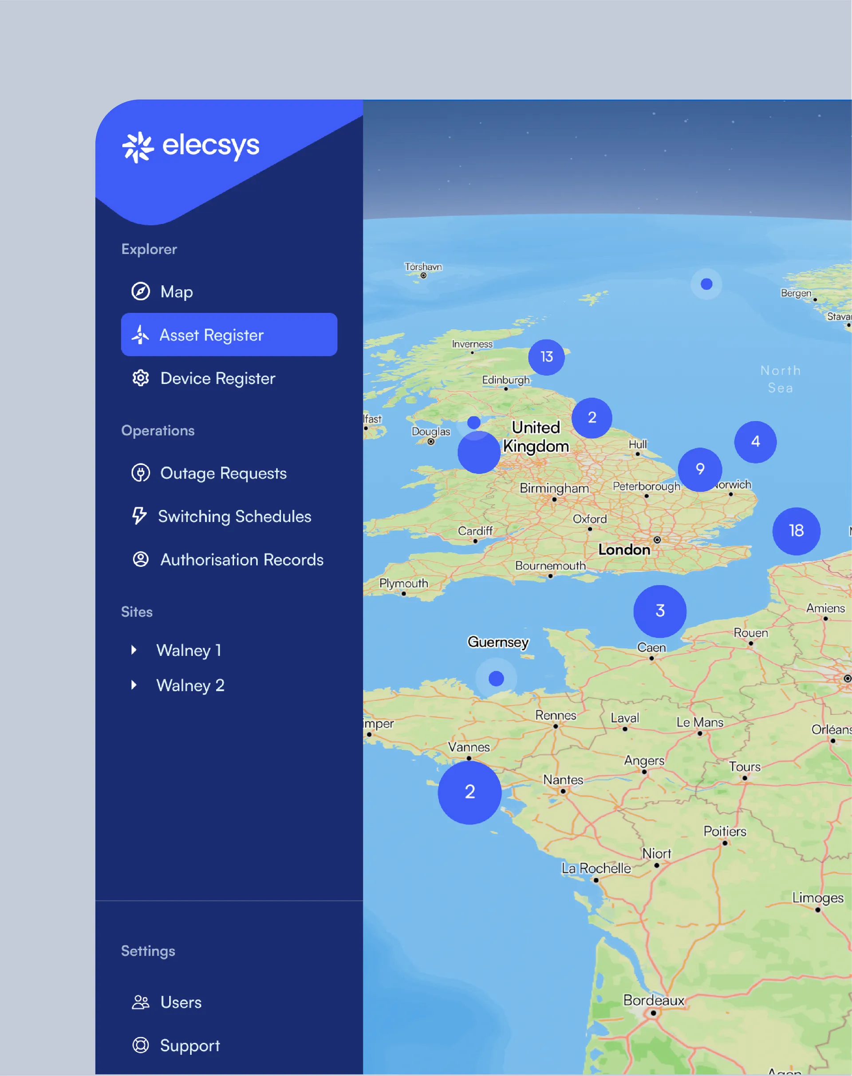Open the Support label

pyautogui.click(x=189, y=1045)
